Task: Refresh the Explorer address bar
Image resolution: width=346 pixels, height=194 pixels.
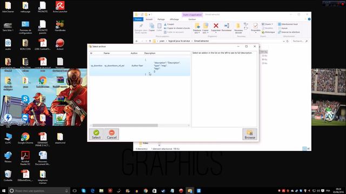Action: [287, 41]
